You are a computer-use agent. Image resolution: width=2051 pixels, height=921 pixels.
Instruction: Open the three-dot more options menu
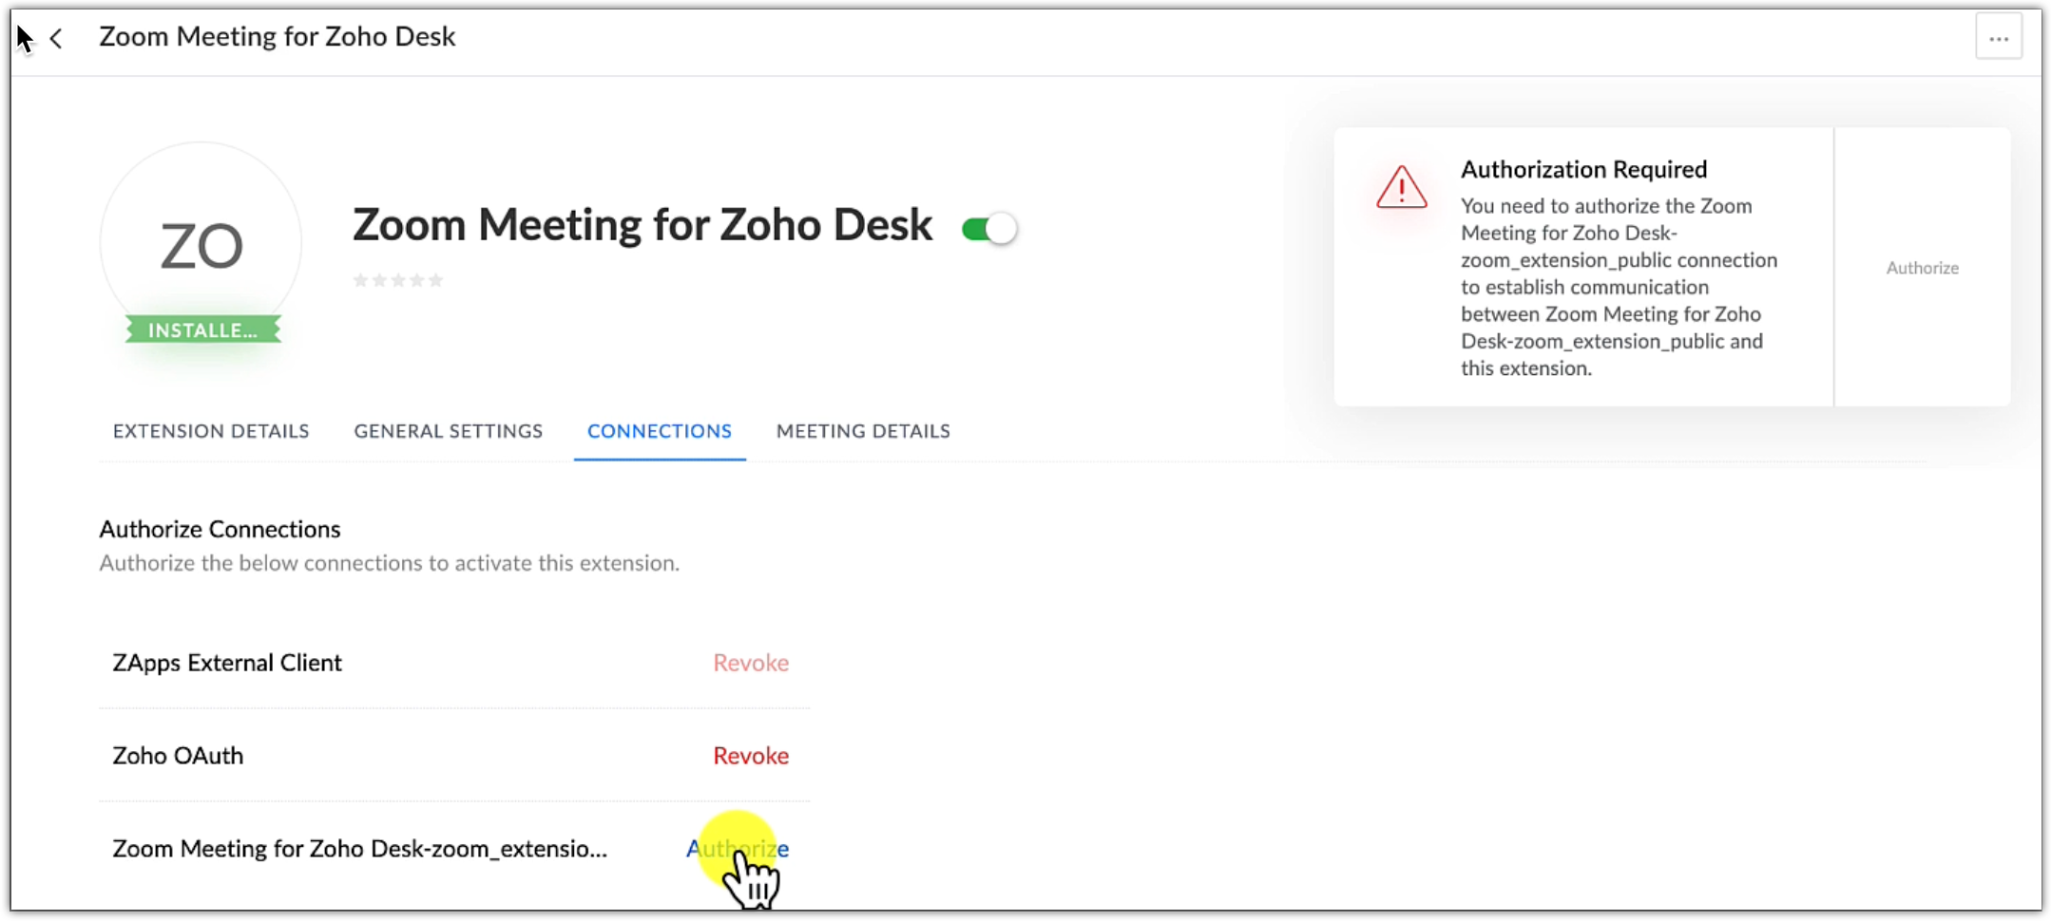tap(1998, 39)
